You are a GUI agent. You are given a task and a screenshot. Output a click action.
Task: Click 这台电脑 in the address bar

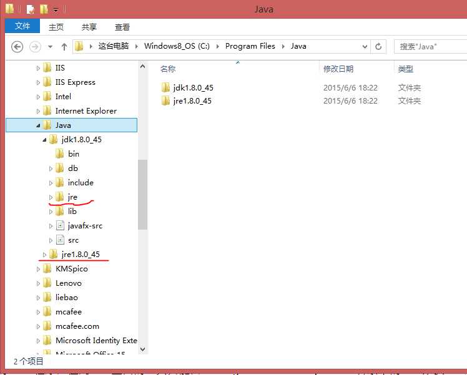(x=113, y=46)
